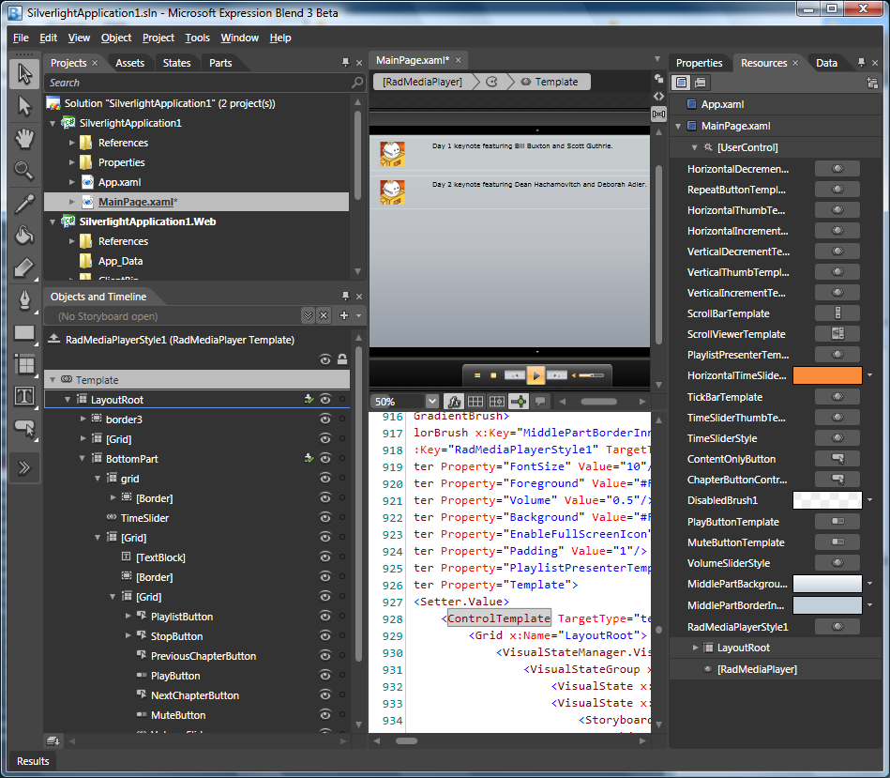Click the Template breadcrumb button
Screen dimensions: 890x778
(x=551, y=82)
